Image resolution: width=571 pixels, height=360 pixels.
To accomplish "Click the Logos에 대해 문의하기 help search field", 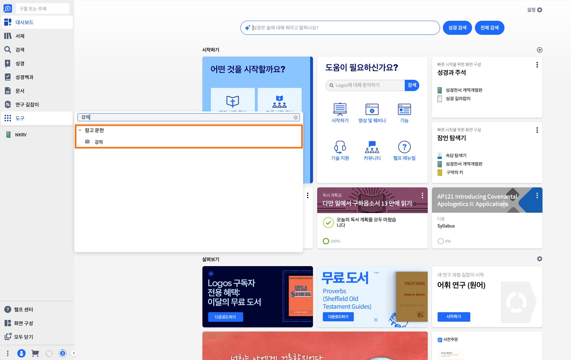I will (365, 85).
